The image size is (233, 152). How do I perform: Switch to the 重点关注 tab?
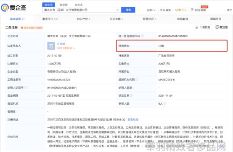(50, 19)
